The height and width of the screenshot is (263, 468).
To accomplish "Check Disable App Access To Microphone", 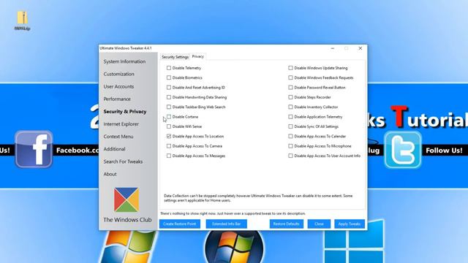I will click(290, 146).
